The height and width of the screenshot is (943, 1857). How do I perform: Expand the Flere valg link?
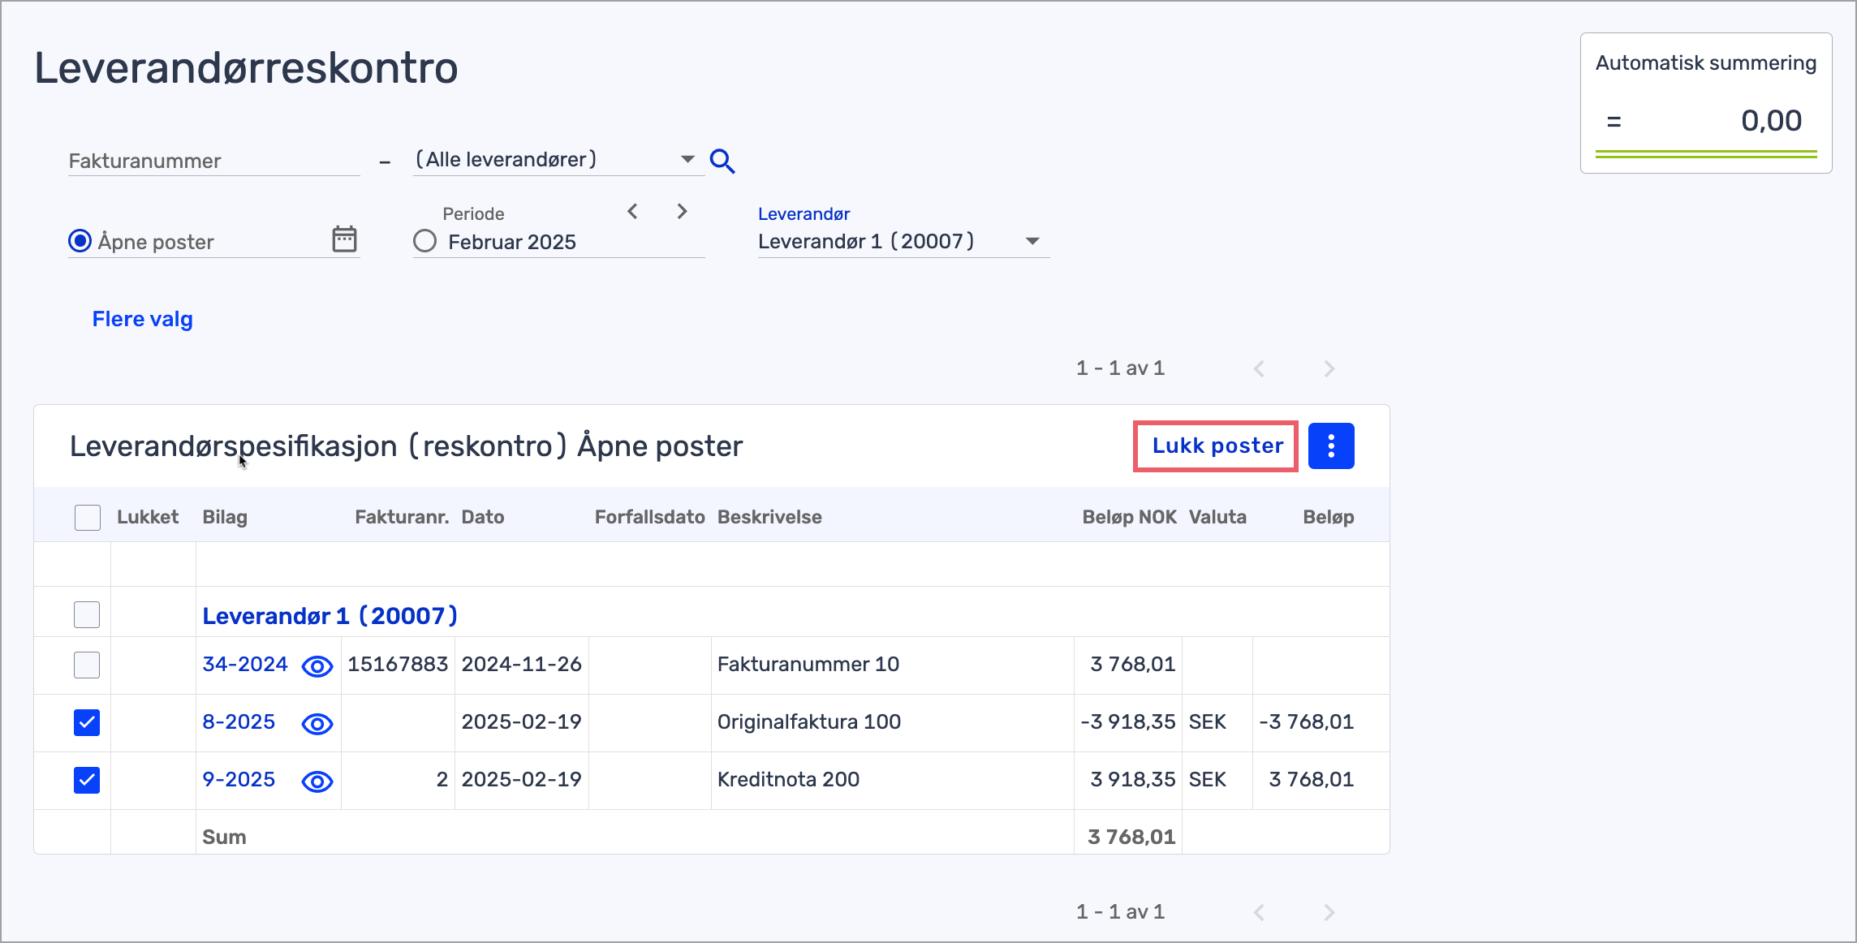(143, 319)
